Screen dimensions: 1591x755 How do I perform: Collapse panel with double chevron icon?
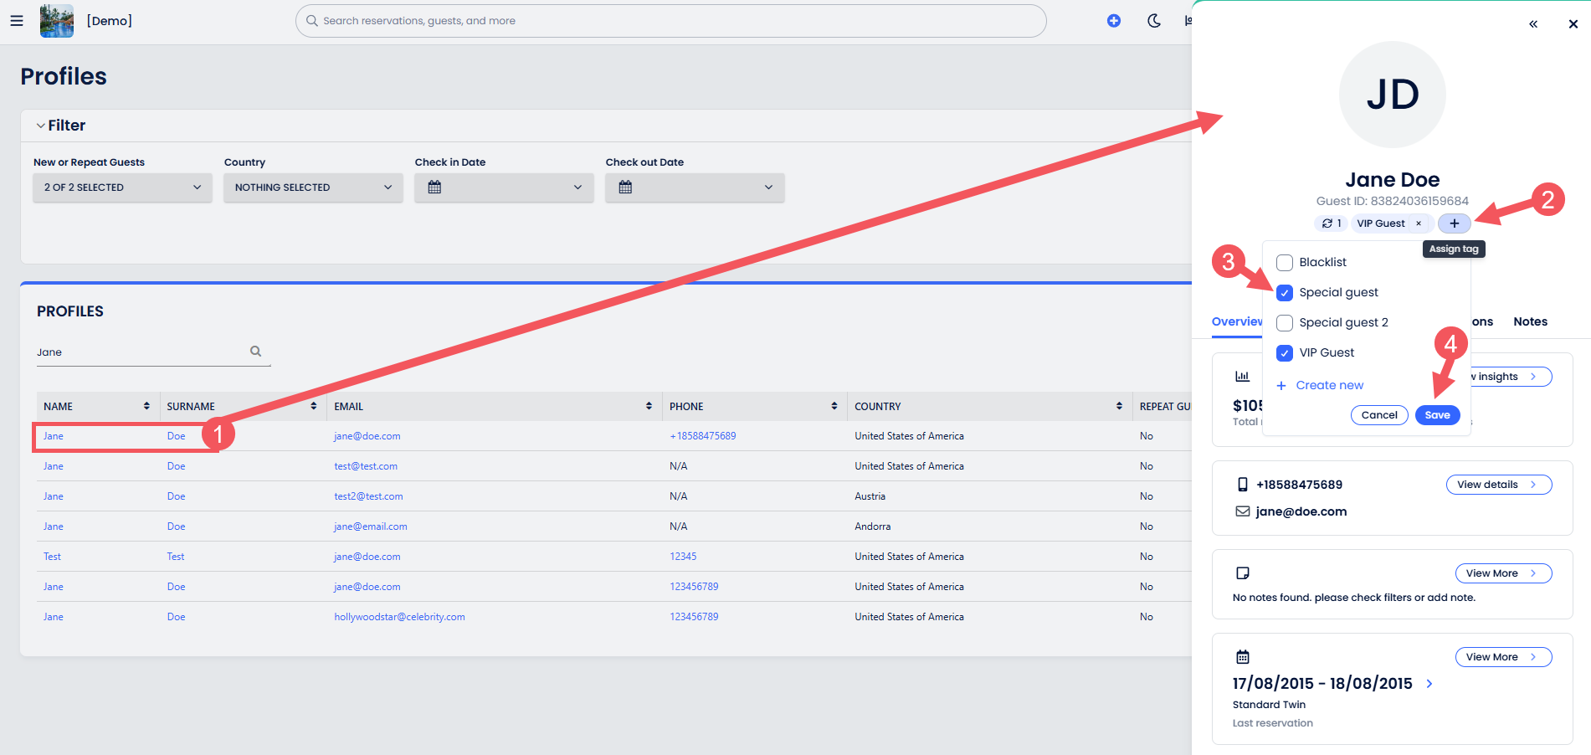point(1532,24)
